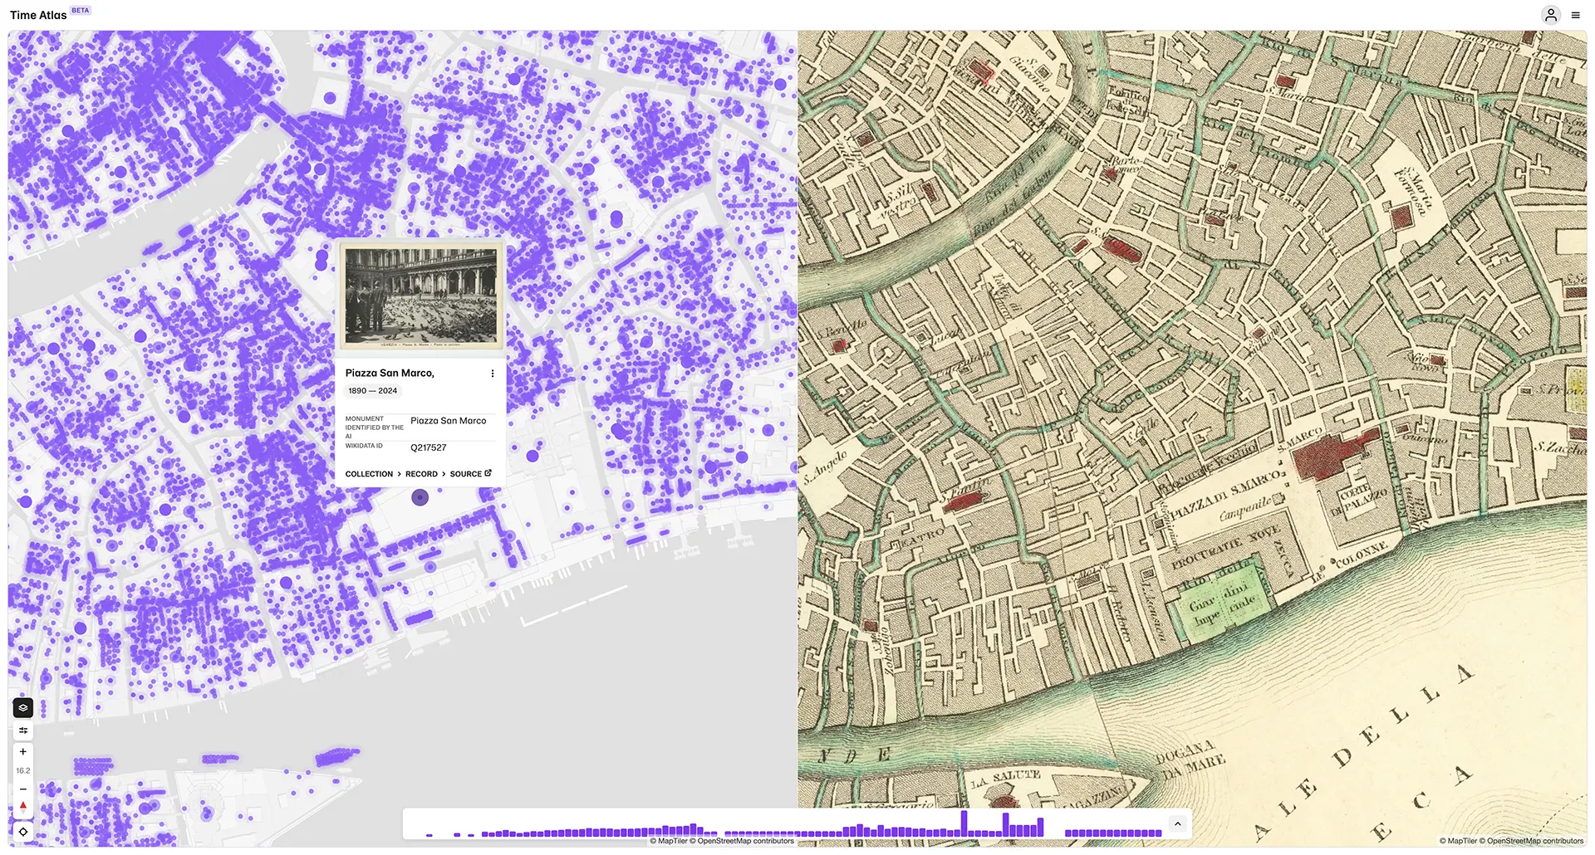This screenshot has height=855, width=1595.
Task: Reset map bearing with compass arrow
Action: pyautogui.click(x=23, y=807)
